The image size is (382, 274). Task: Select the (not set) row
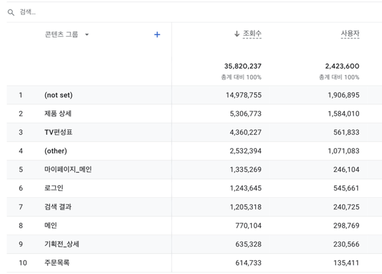pyautogui.click(x=194, y=95)
